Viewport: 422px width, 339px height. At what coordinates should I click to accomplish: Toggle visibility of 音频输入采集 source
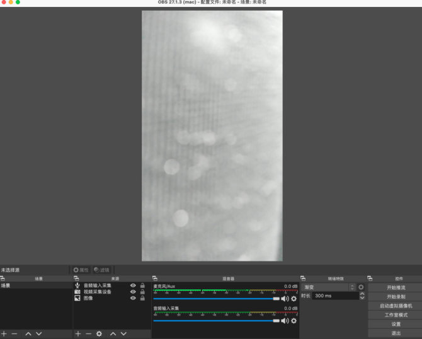click(133, 285)
